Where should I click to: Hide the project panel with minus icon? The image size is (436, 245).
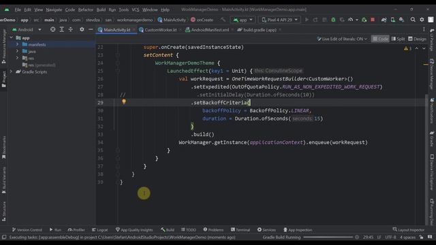(91, 29)
